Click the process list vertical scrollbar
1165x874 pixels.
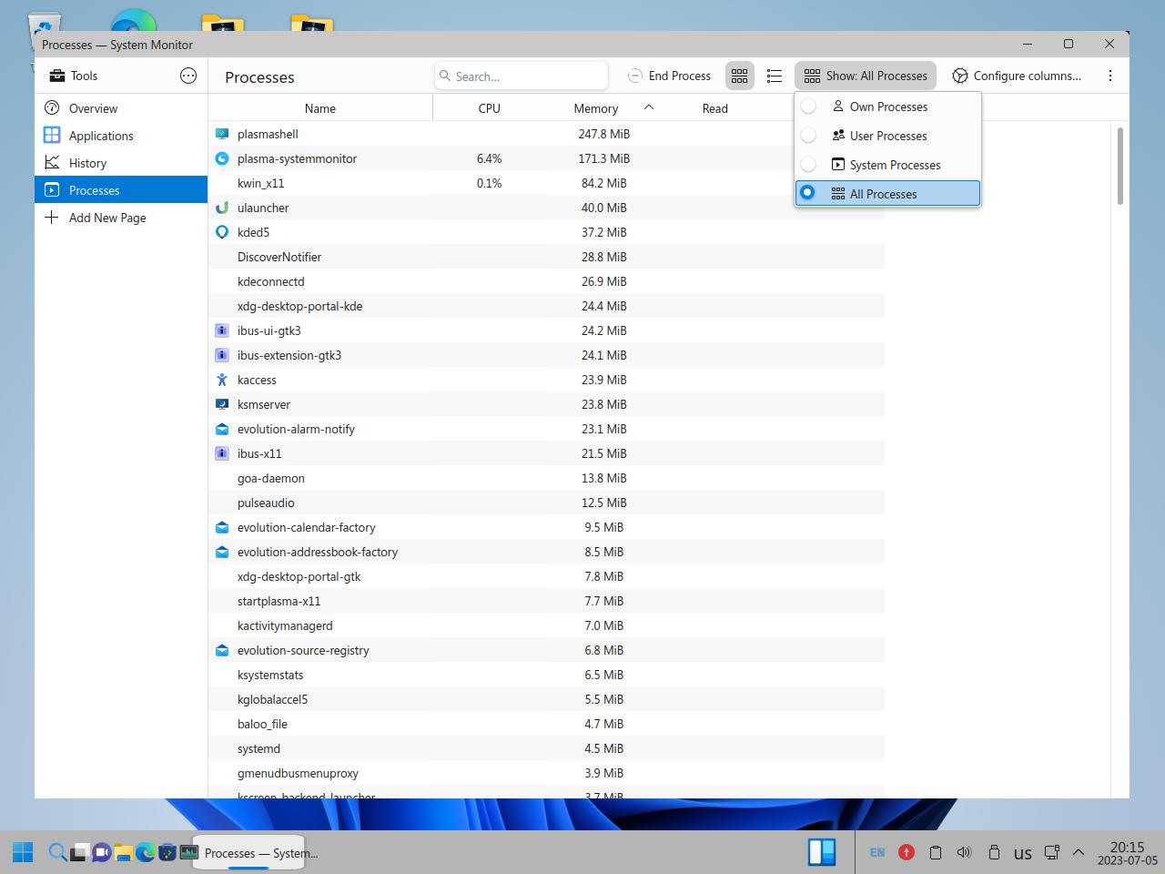coord(1119,167)
